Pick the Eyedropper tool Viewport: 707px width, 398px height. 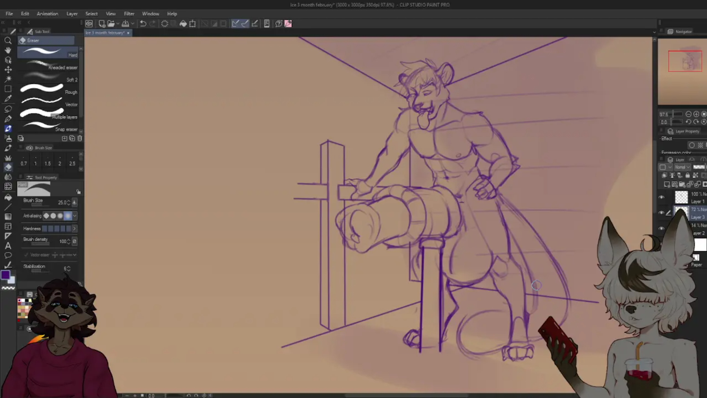click(x=8, y=99)
